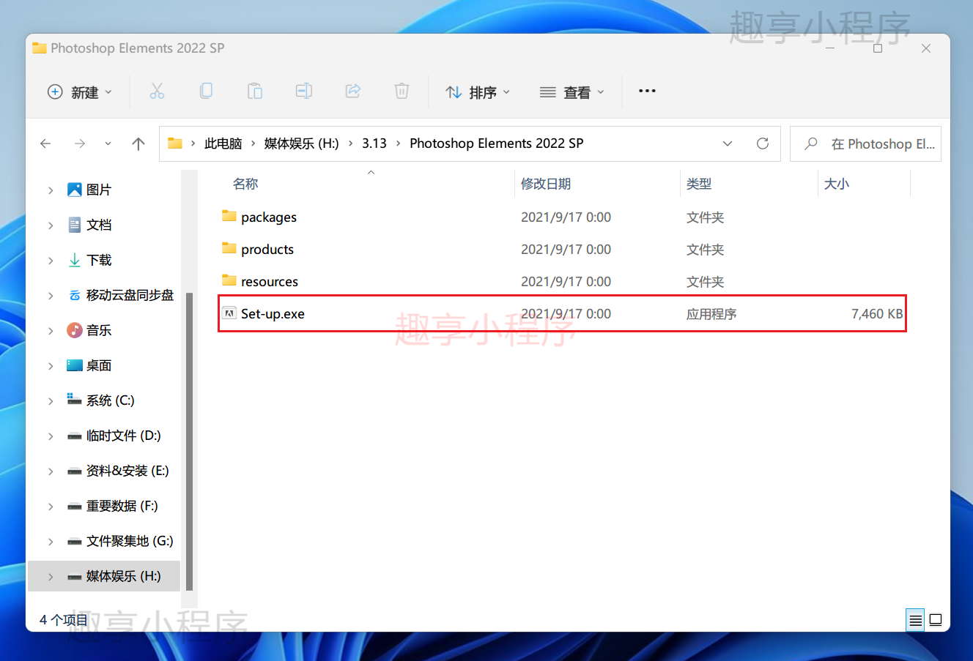
Task: Open 移动云盘同步盘 in navigation pane
Action: point(130,295)
